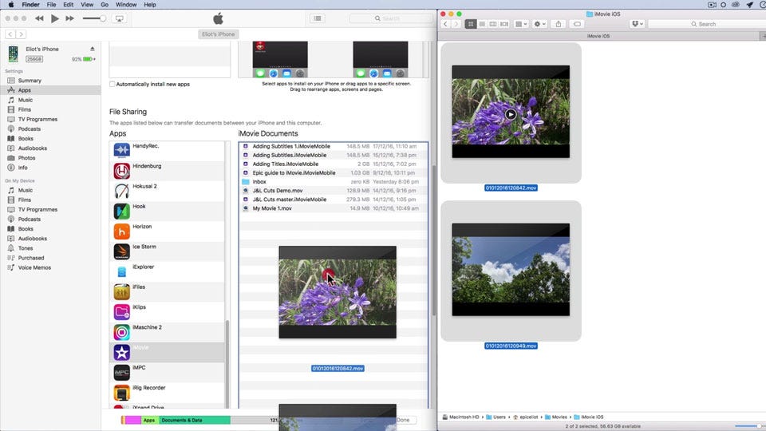Go back with the iTunes back arrow
The image size is (766, 431).
[x=10, y=34]
